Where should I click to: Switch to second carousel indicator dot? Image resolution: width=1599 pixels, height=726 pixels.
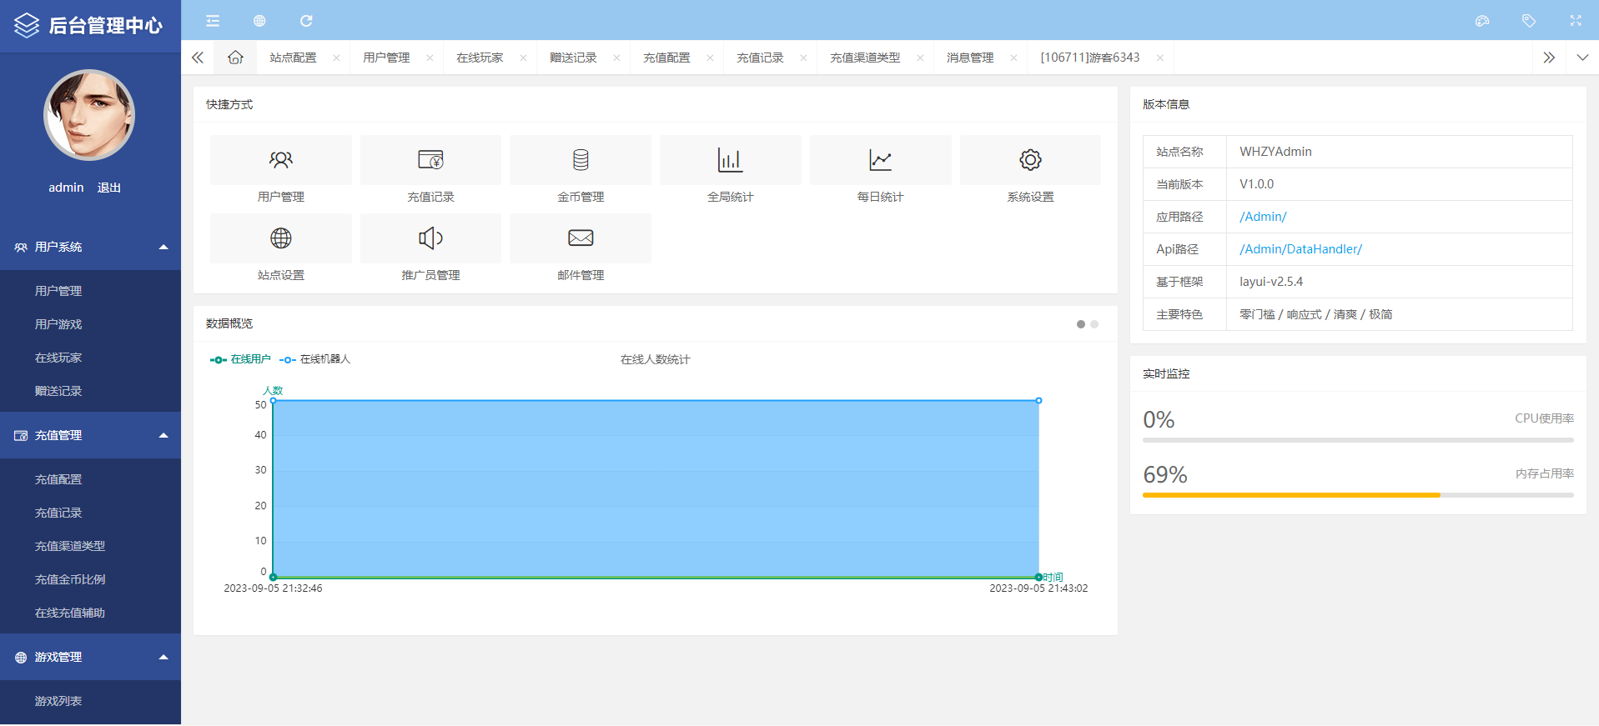pos(1094,324)
